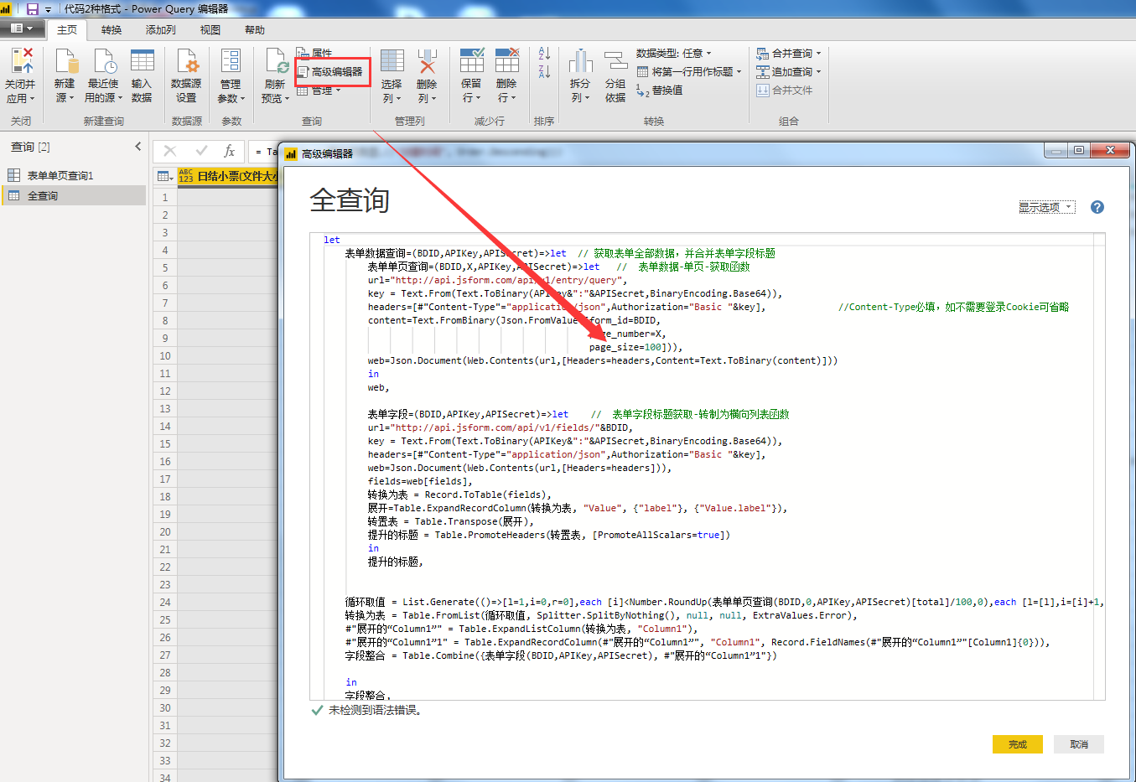Click the 完成 button
This screenshot has width=1136, height=782.
tap(1017, 744)
